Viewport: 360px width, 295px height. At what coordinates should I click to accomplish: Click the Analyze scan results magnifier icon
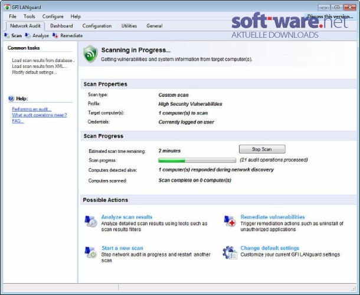91,221
